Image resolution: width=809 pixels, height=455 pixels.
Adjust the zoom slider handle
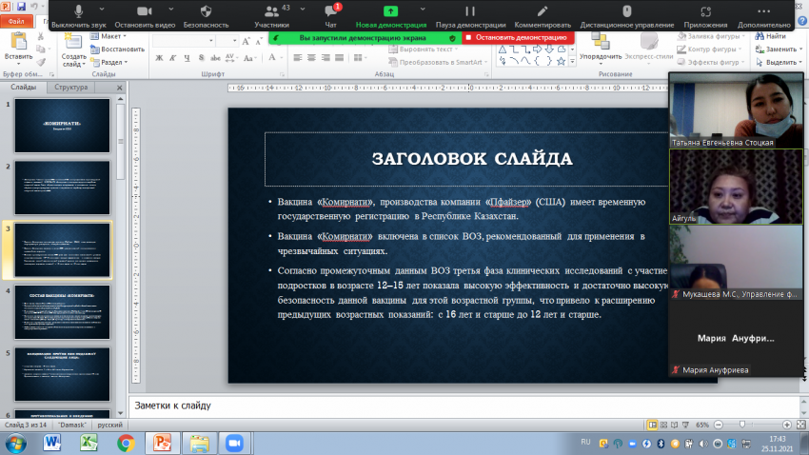[742, 425]
